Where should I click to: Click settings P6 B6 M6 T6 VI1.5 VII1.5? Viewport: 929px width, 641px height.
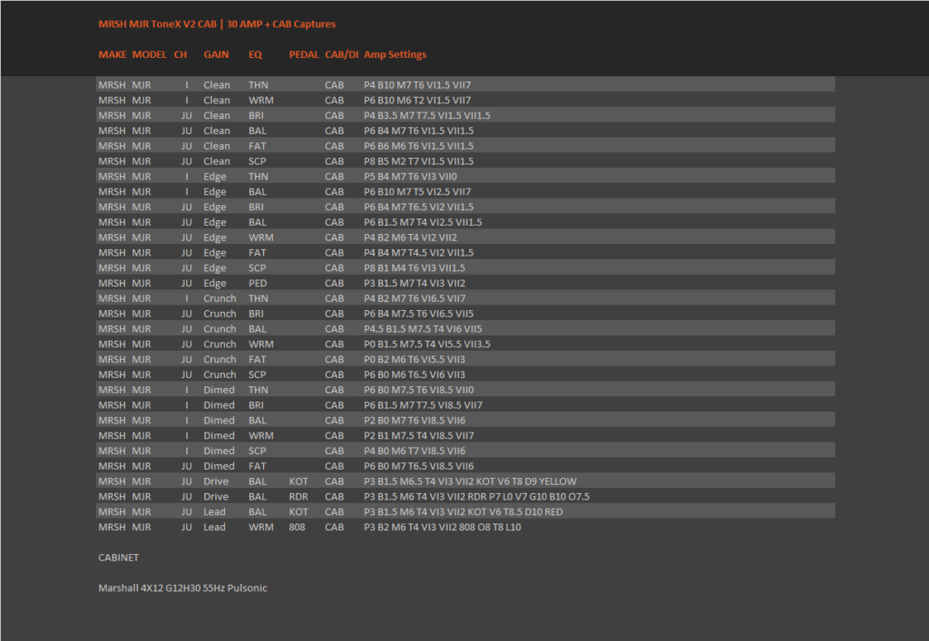click(419, 146)
